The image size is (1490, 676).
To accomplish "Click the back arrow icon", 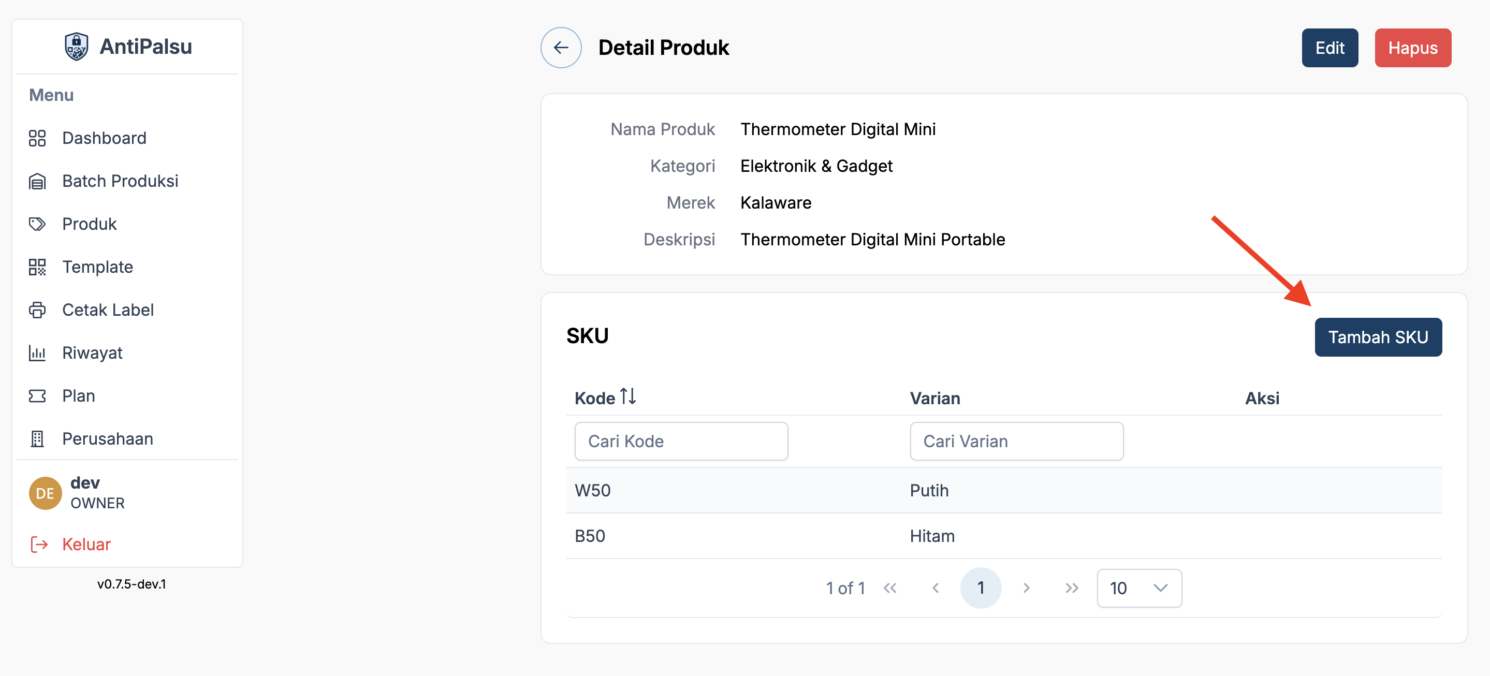I will click(561, 48).
